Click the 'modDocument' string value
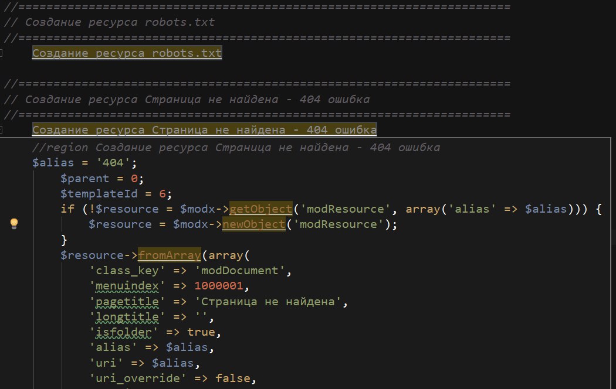 [239, 271]
